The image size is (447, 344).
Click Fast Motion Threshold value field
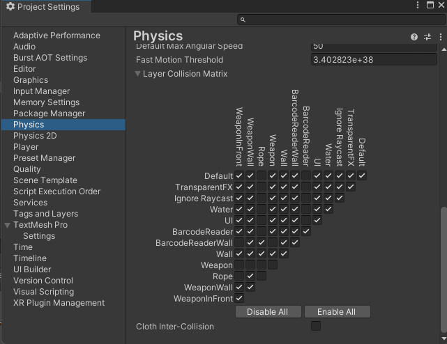374,59
